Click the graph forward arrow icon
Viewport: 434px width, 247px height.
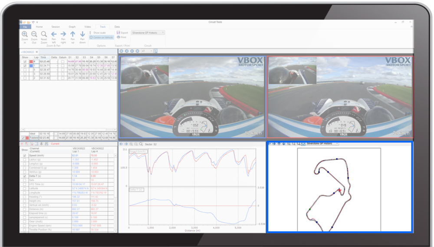tap(126, 144)
